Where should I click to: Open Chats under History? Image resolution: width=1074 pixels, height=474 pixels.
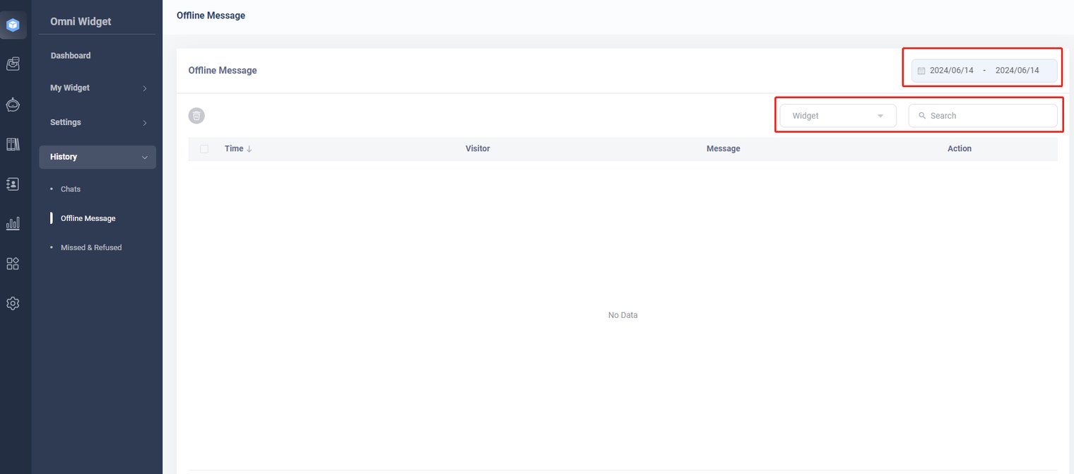coord(71,189)
